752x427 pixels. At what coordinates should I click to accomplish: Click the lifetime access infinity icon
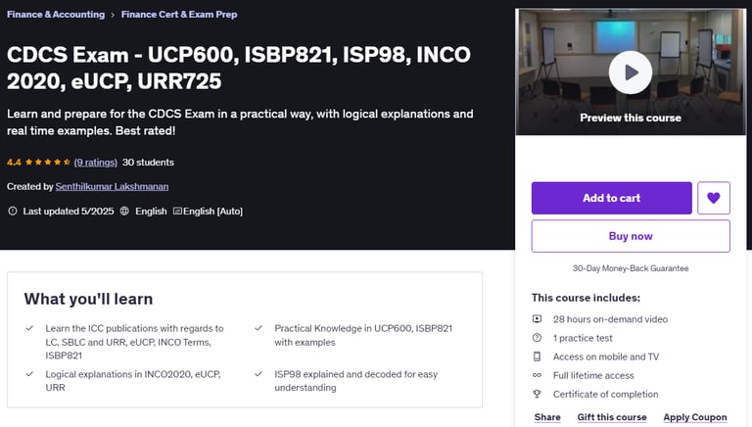(538, 375)
